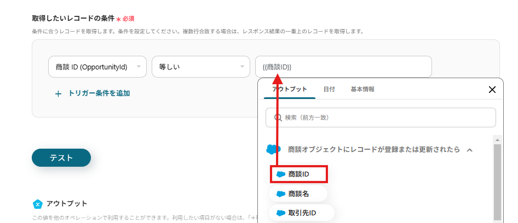Screen dimensions: 518x223
Task: Click the plus icon of トリガー条件を追加
Action: [58, 94]
